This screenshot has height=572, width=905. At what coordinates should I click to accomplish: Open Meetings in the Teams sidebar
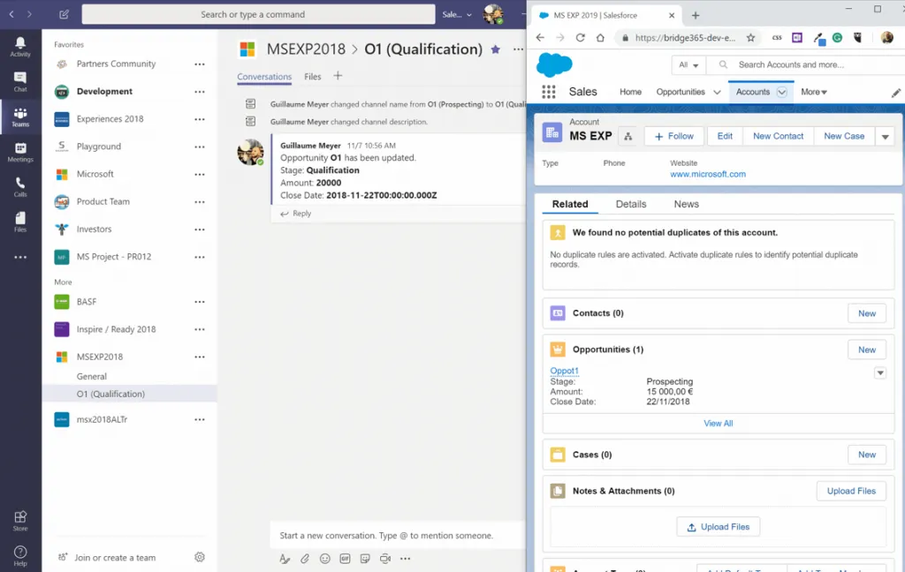click(20, 152)
